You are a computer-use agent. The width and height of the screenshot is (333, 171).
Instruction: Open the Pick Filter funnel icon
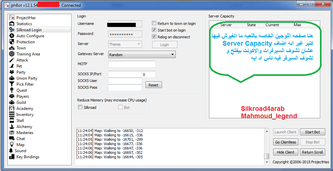(12, 84)
